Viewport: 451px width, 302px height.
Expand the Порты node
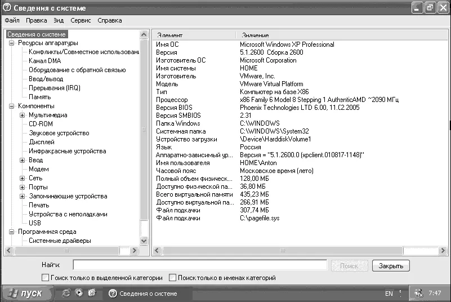click(22, 187)
